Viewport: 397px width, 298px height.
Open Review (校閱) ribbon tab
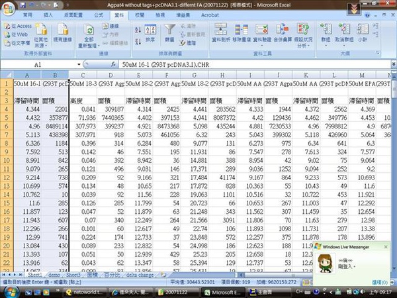tap(140, 15)
